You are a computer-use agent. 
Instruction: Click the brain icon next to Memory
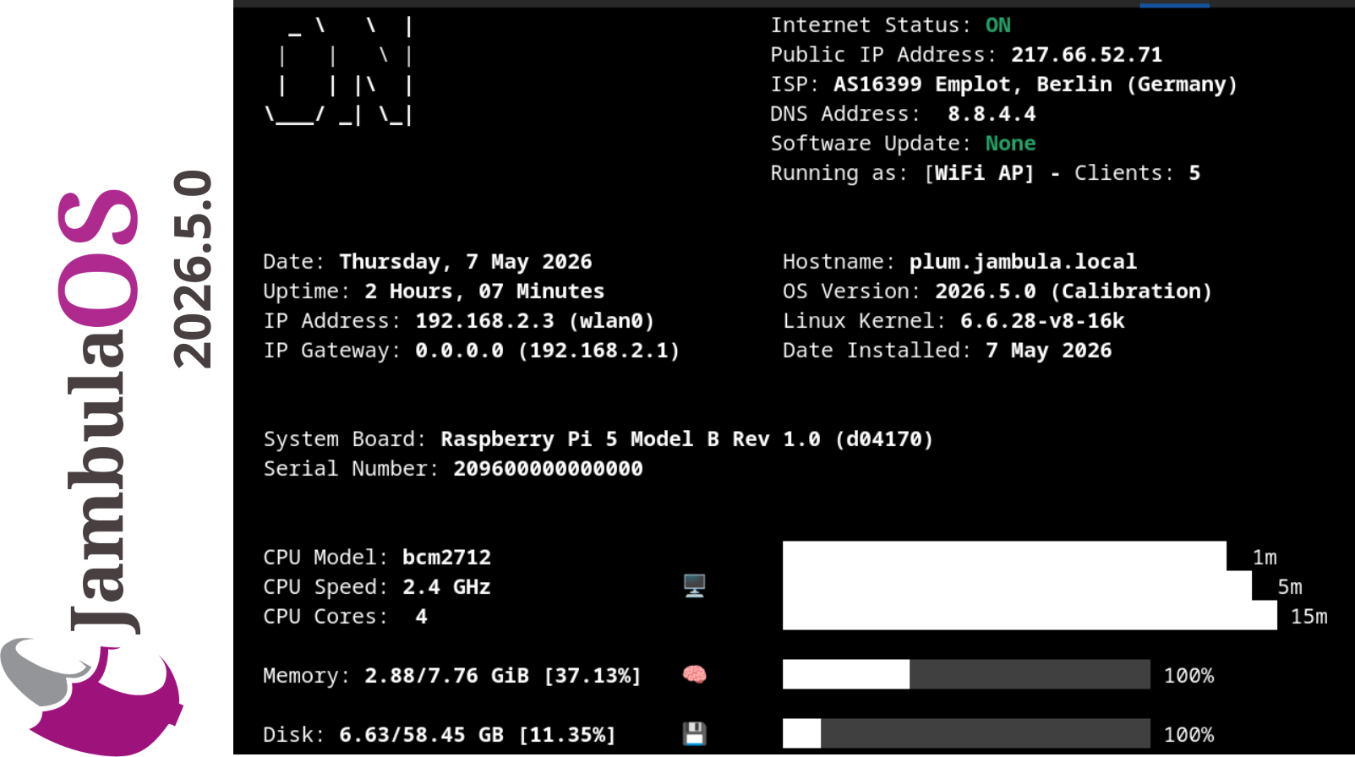(x=694, y=674)
